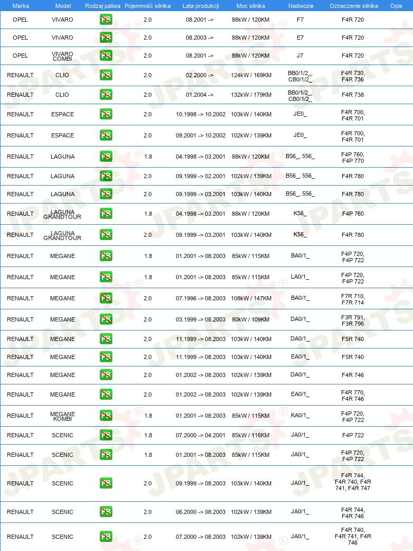Click the fuel icon for the Megane 1.8 BA0/1_ row
413x551 pixels.
tap(106, 256)
